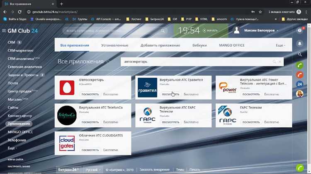311x174 pixels.
Task: Open the user avatar in right sidebar
Action: point(300,93)
